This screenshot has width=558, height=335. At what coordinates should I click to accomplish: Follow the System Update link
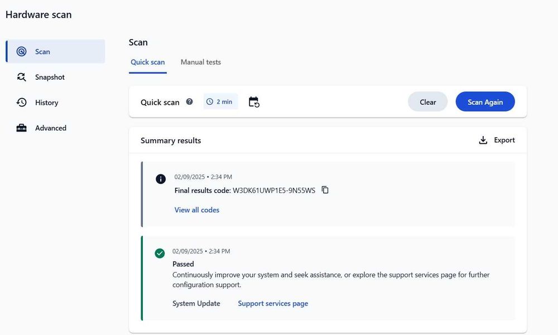pyautogui.click(x=196, y=303)
